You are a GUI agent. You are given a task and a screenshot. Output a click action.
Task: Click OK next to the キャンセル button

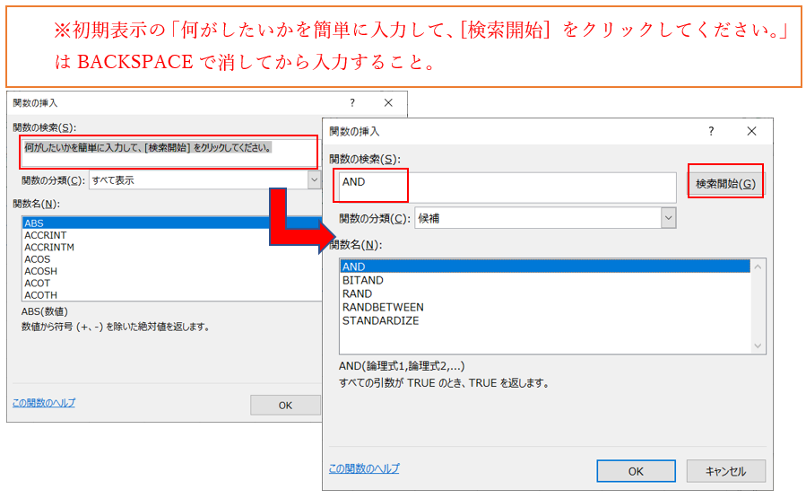click(x=635, y=471)
